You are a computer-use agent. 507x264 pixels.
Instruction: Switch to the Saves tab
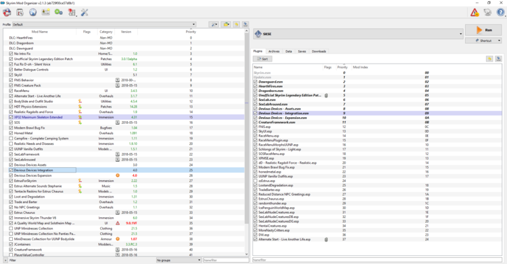(x=301, y=51)
